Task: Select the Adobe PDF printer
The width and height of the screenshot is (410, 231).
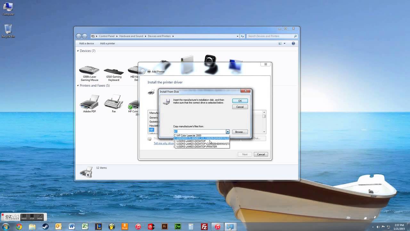Action: click(x=89, y=104)
